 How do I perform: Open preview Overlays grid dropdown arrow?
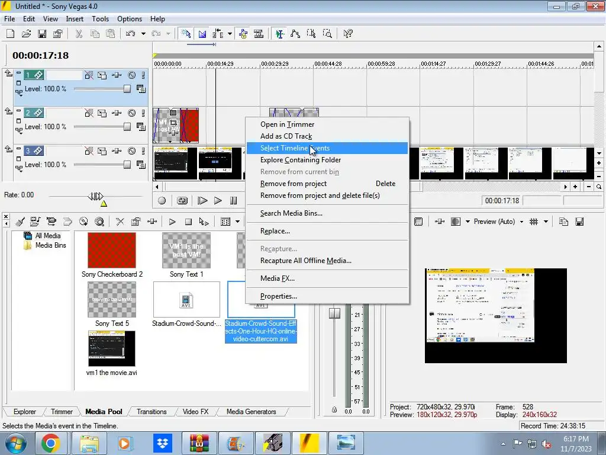point(546,222)
